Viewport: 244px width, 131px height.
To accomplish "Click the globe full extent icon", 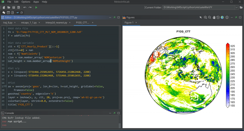I will coord(222,17).
